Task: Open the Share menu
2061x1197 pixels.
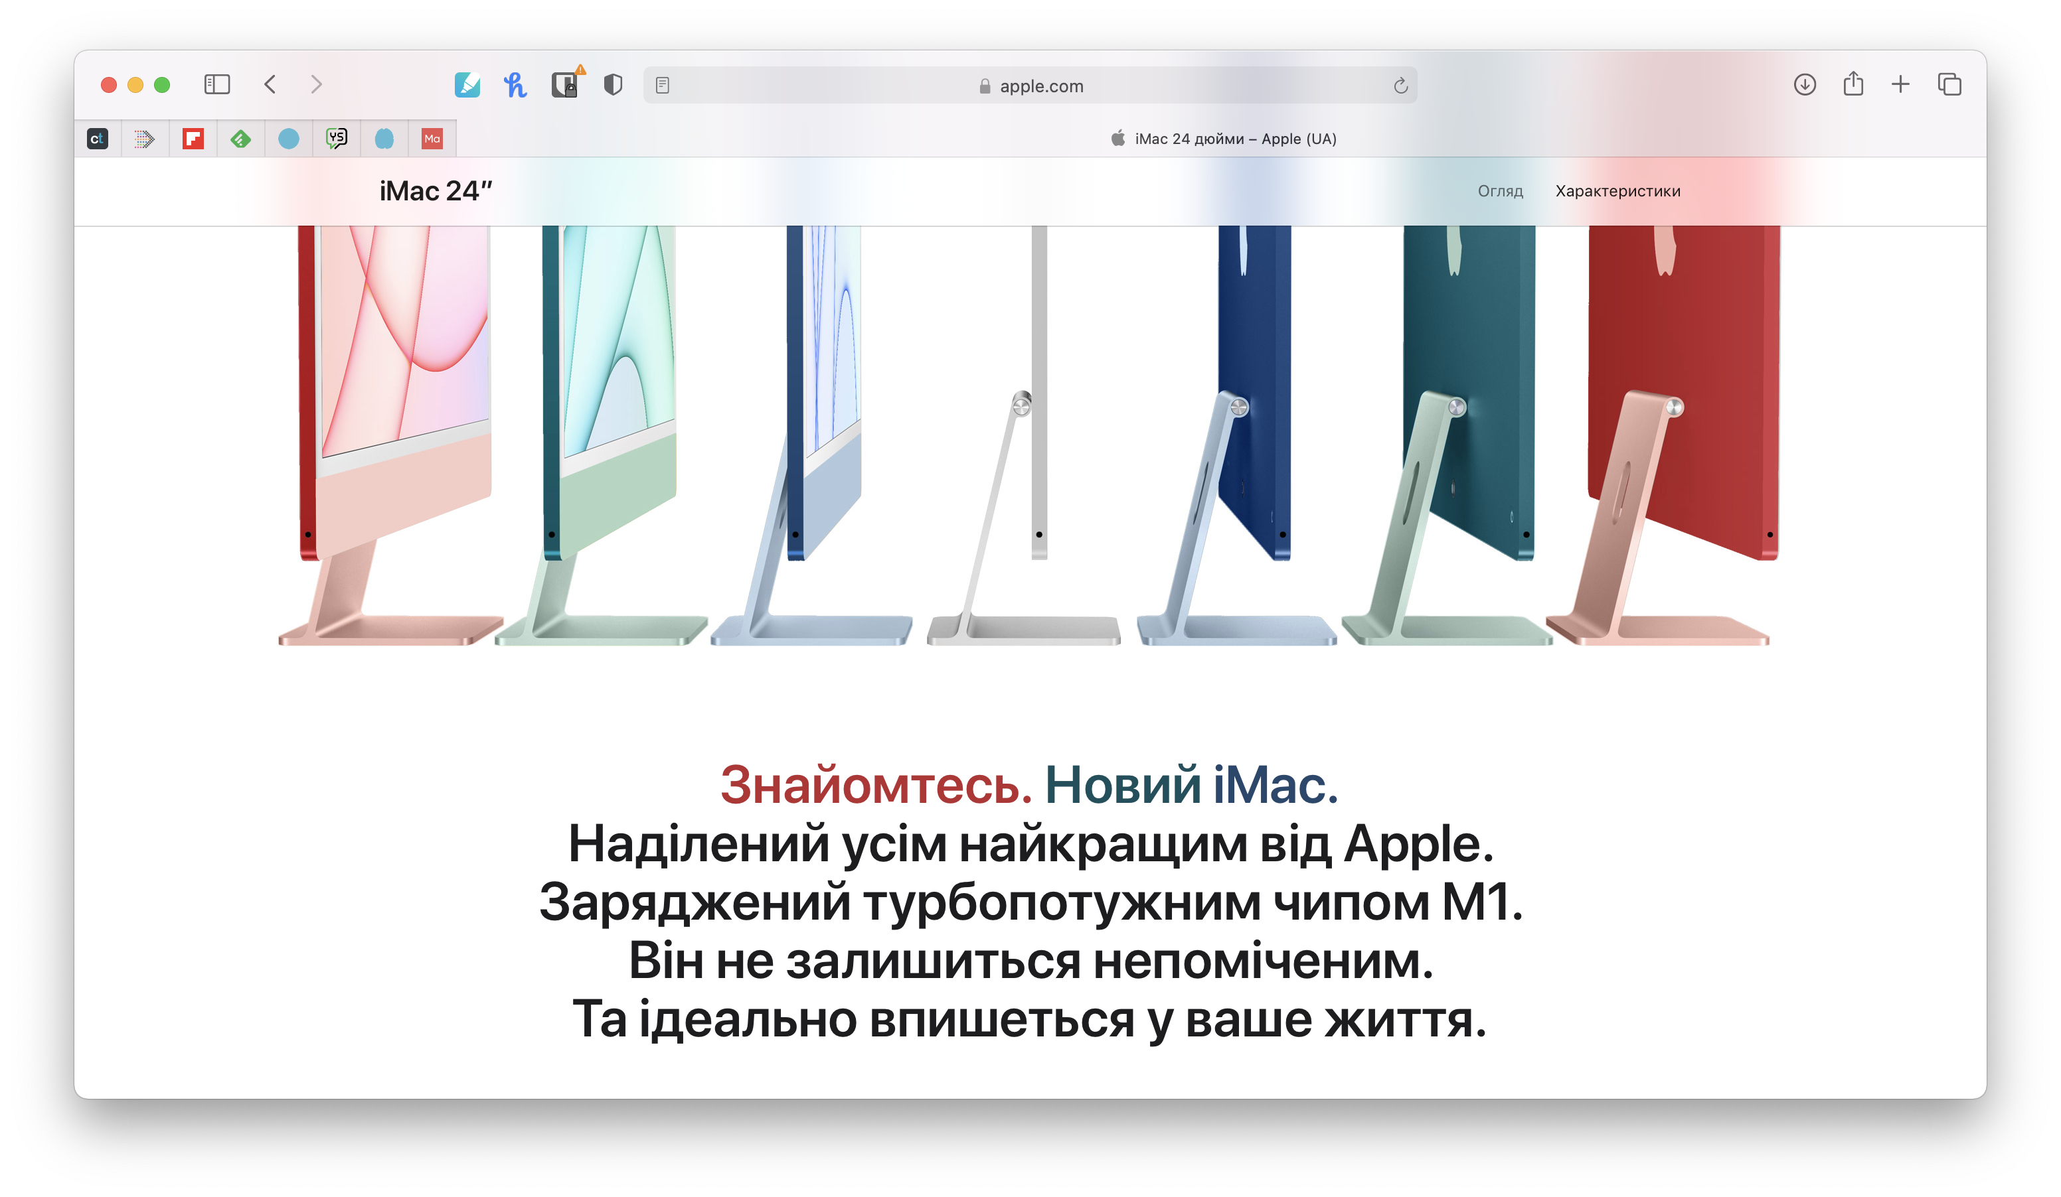Action: coord(1853,84)
